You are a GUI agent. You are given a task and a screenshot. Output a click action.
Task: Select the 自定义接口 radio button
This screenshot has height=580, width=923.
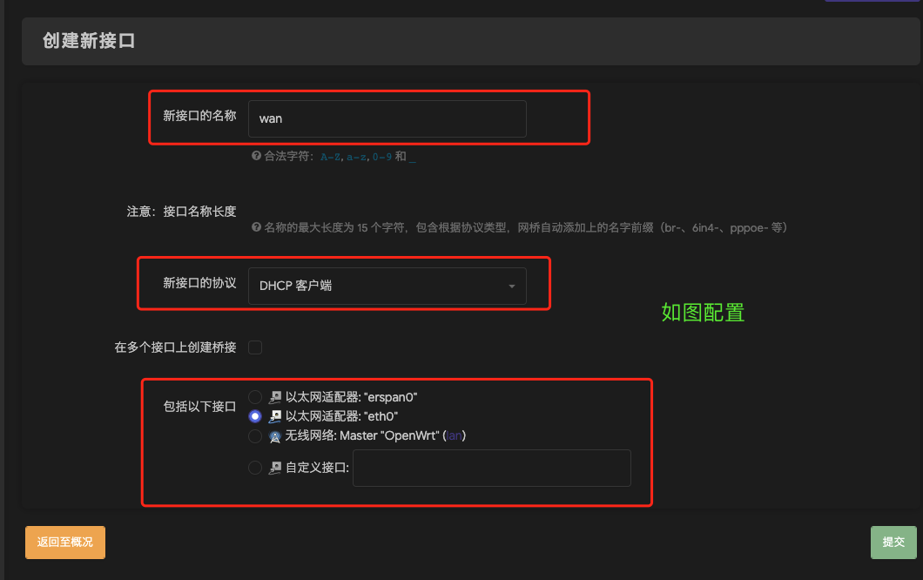click(x=255, y=469)
